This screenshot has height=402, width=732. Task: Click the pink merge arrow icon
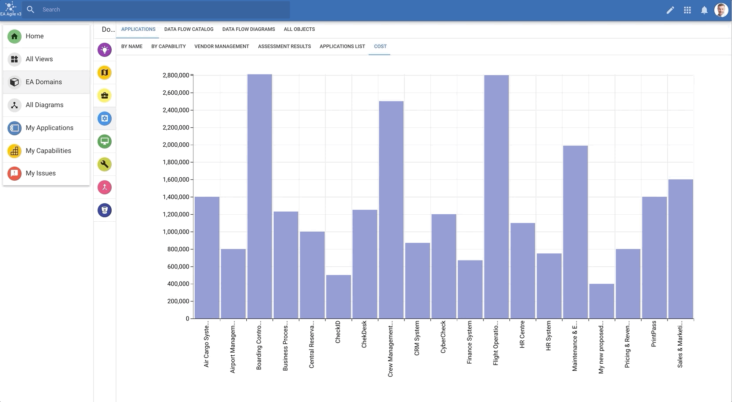point(105,187)
